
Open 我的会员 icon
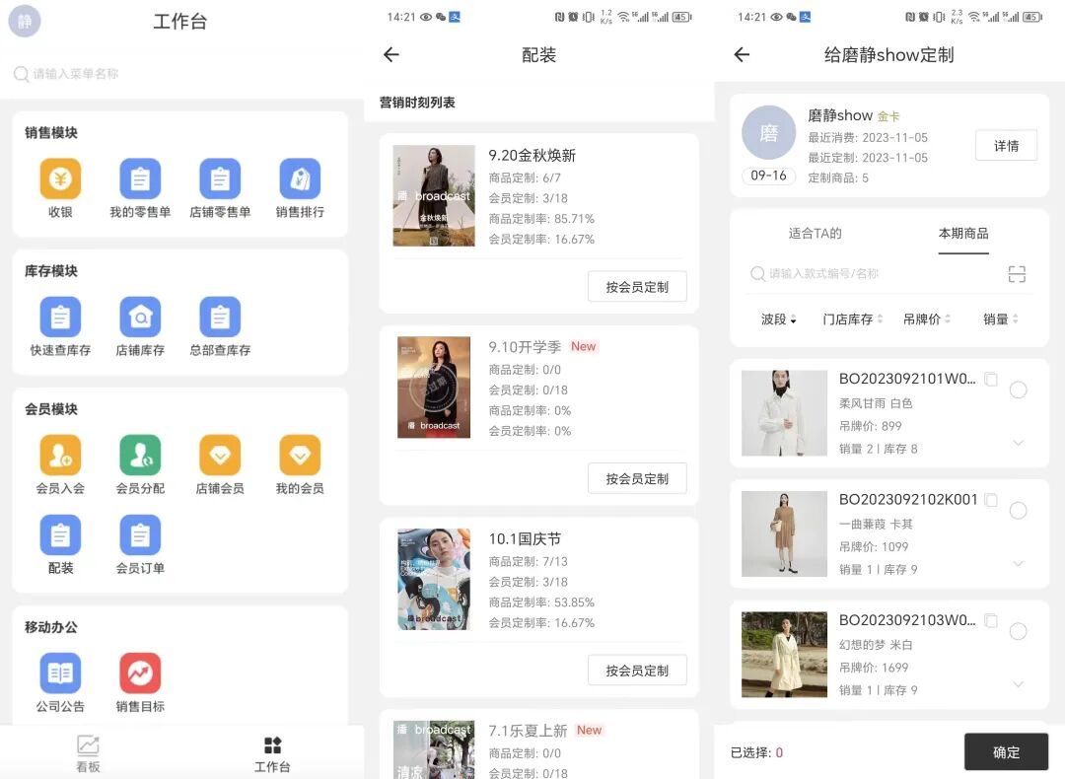[x=300, y=455]
